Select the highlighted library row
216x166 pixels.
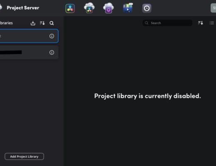[29, 36]
